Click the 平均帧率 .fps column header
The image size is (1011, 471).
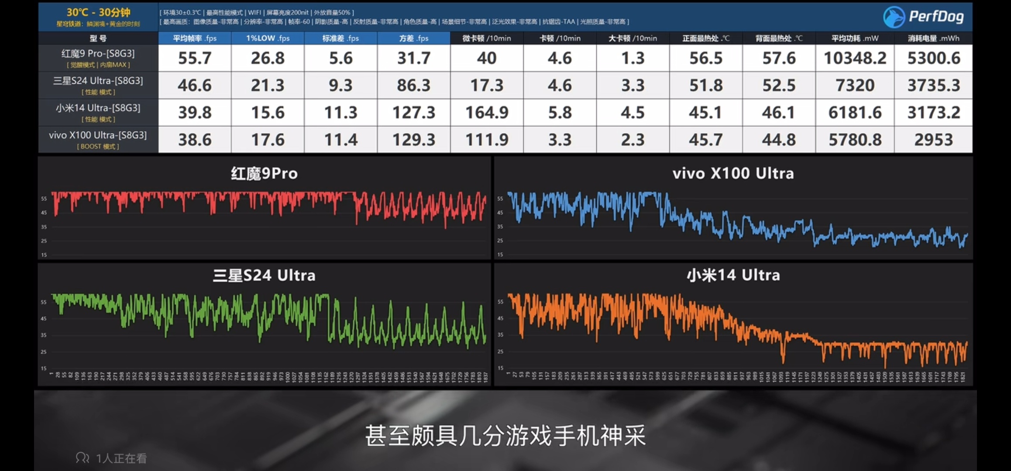click(195, 38)
